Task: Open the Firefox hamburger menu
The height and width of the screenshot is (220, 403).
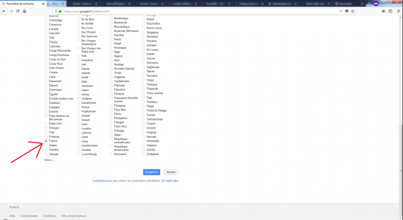Action: click(399, 11)
